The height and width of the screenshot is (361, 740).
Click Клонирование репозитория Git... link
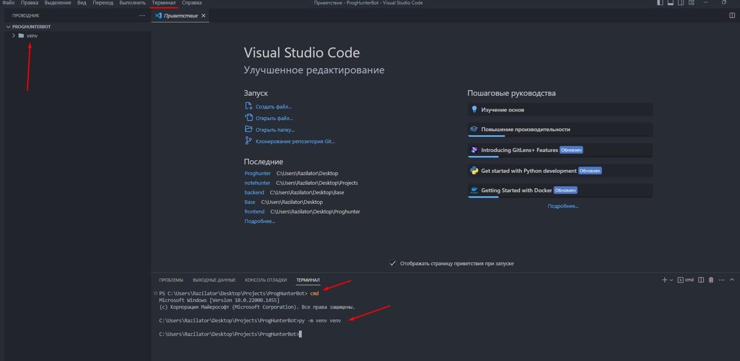point(295,142)
